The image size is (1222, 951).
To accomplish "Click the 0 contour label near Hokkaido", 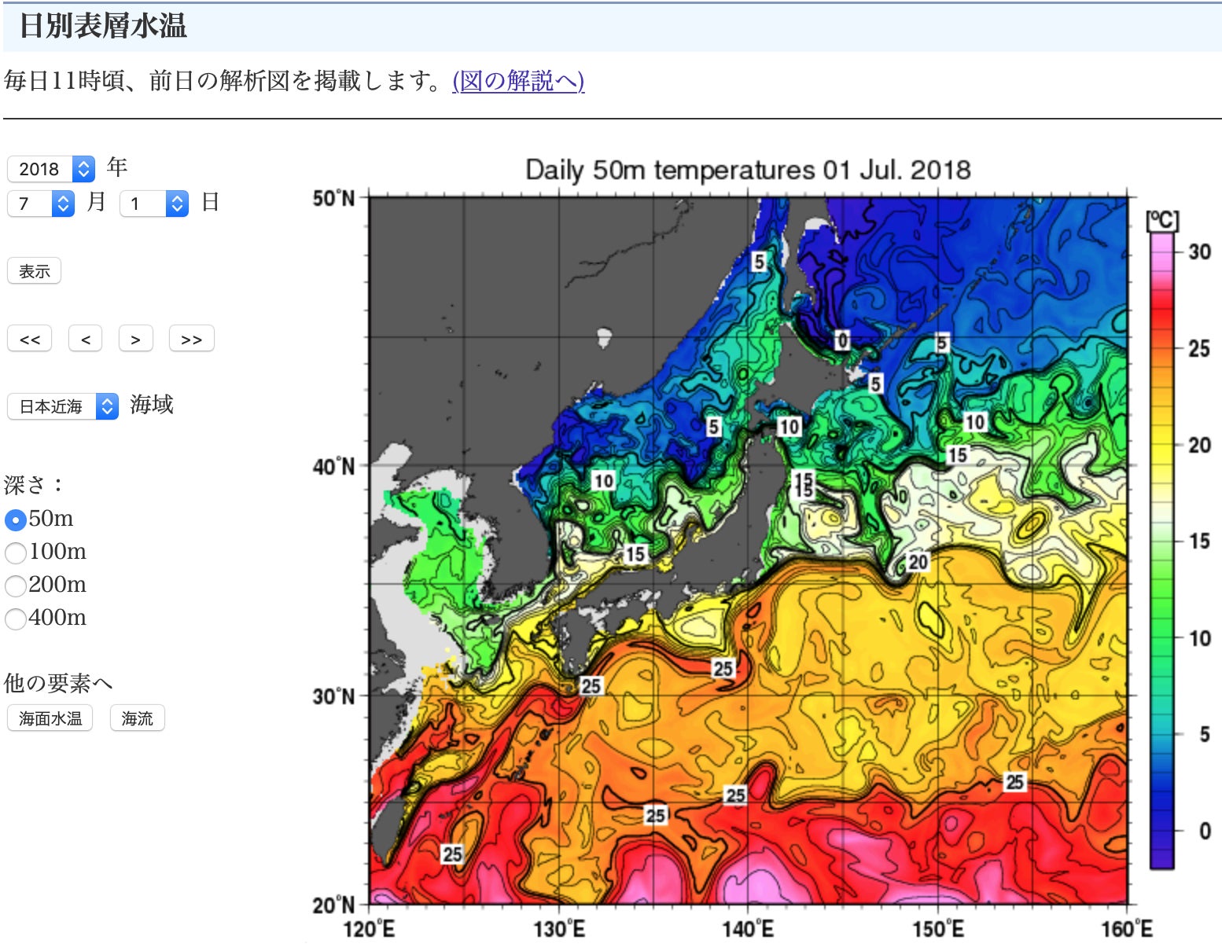I will coord(842,340).
